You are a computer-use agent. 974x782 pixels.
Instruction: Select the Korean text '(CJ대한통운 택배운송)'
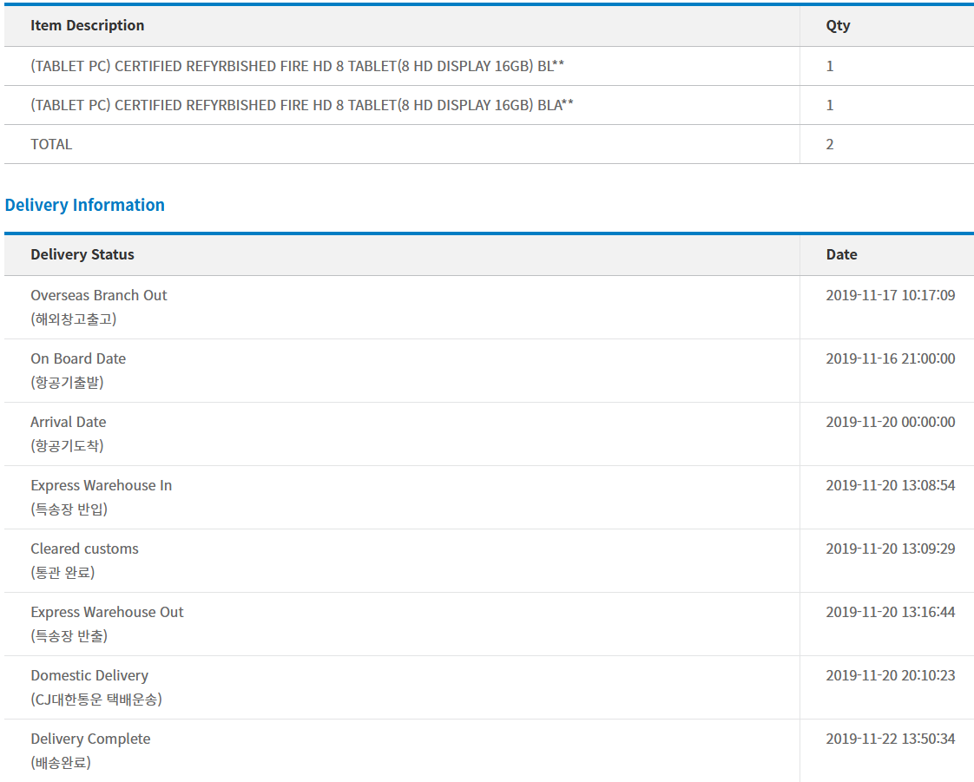coord(96,700)
